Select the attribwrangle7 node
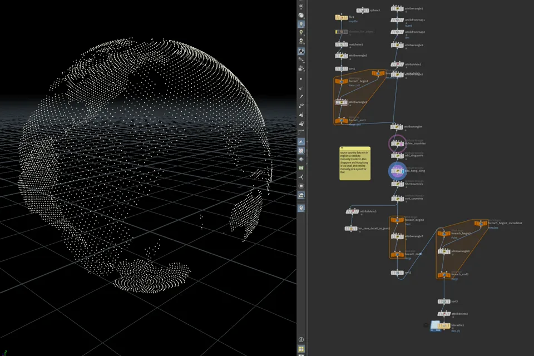 (x=397, y=236)
